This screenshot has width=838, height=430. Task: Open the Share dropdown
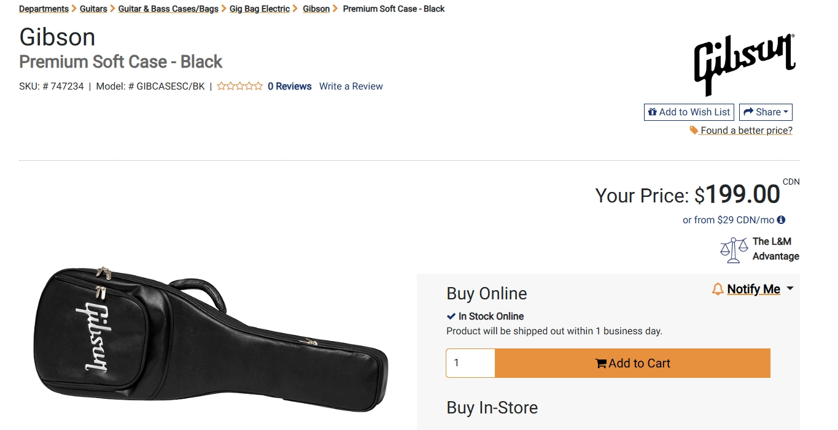coord(766,112)
